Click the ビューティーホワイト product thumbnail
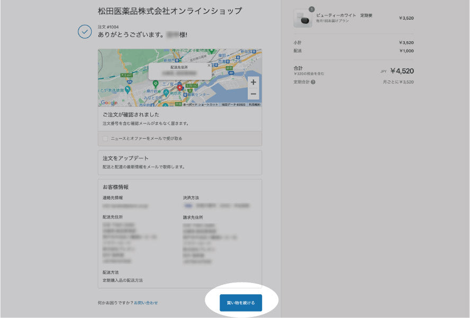 click(303, 19)
